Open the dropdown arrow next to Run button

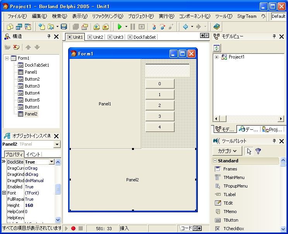[x=126, y=27]
